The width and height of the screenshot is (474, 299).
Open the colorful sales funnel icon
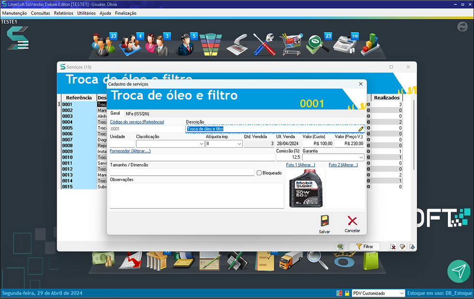pyautogui.click(x=211, y=45)
